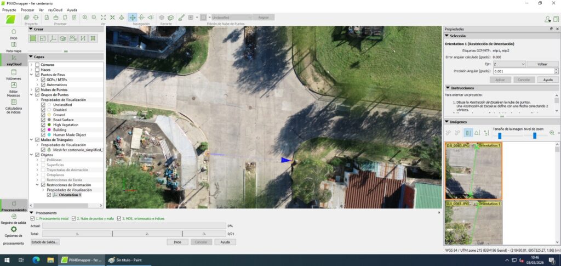Screen dimensions: 561x266
Task: Enable the Cámaras layer checkbox
Action: click(x=37, y=65)
